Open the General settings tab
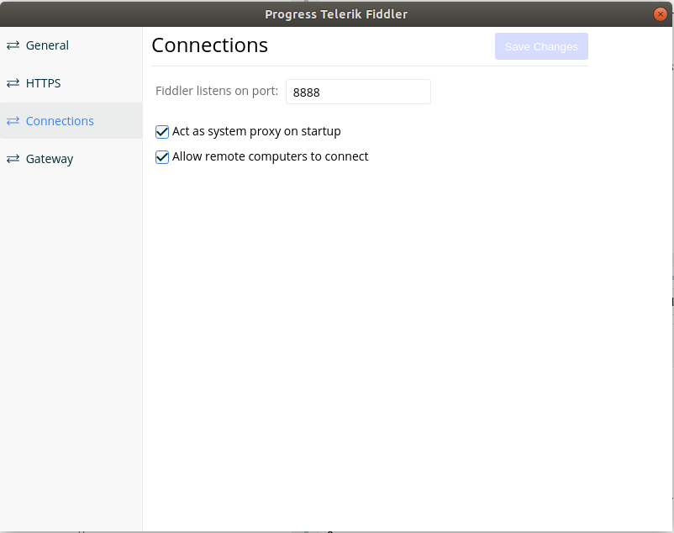This screenshot has width=674, height=533. [x=71, y=45]
